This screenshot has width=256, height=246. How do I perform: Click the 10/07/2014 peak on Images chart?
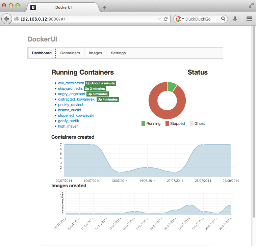click(x=189, y=205)
